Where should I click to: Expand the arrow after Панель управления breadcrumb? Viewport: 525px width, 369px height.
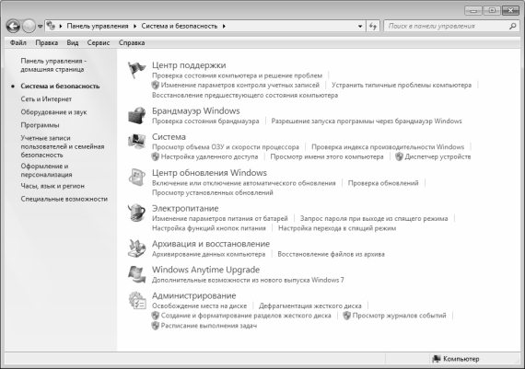134,26
